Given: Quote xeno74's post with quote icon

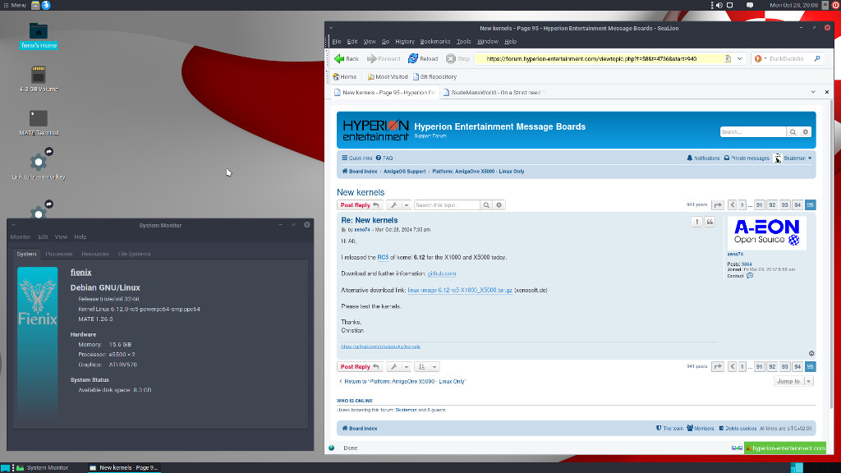Looking at the screenshot, I should click(x=710, y=222).
